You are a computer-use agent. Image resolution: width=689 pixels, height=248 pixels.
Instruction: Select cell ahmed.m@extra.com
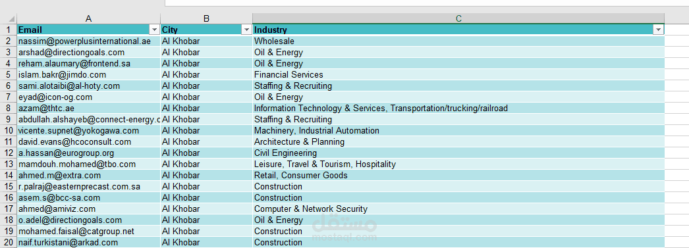tap(89, 176)
